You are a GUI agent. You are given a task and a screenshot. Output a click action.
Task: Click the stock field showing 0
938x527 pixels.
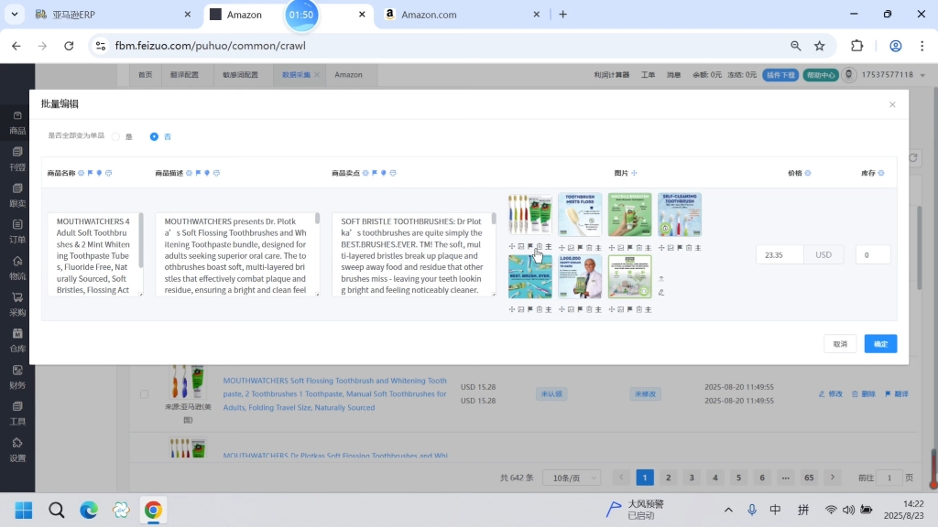pyautogui.click(x=873, y=254)
